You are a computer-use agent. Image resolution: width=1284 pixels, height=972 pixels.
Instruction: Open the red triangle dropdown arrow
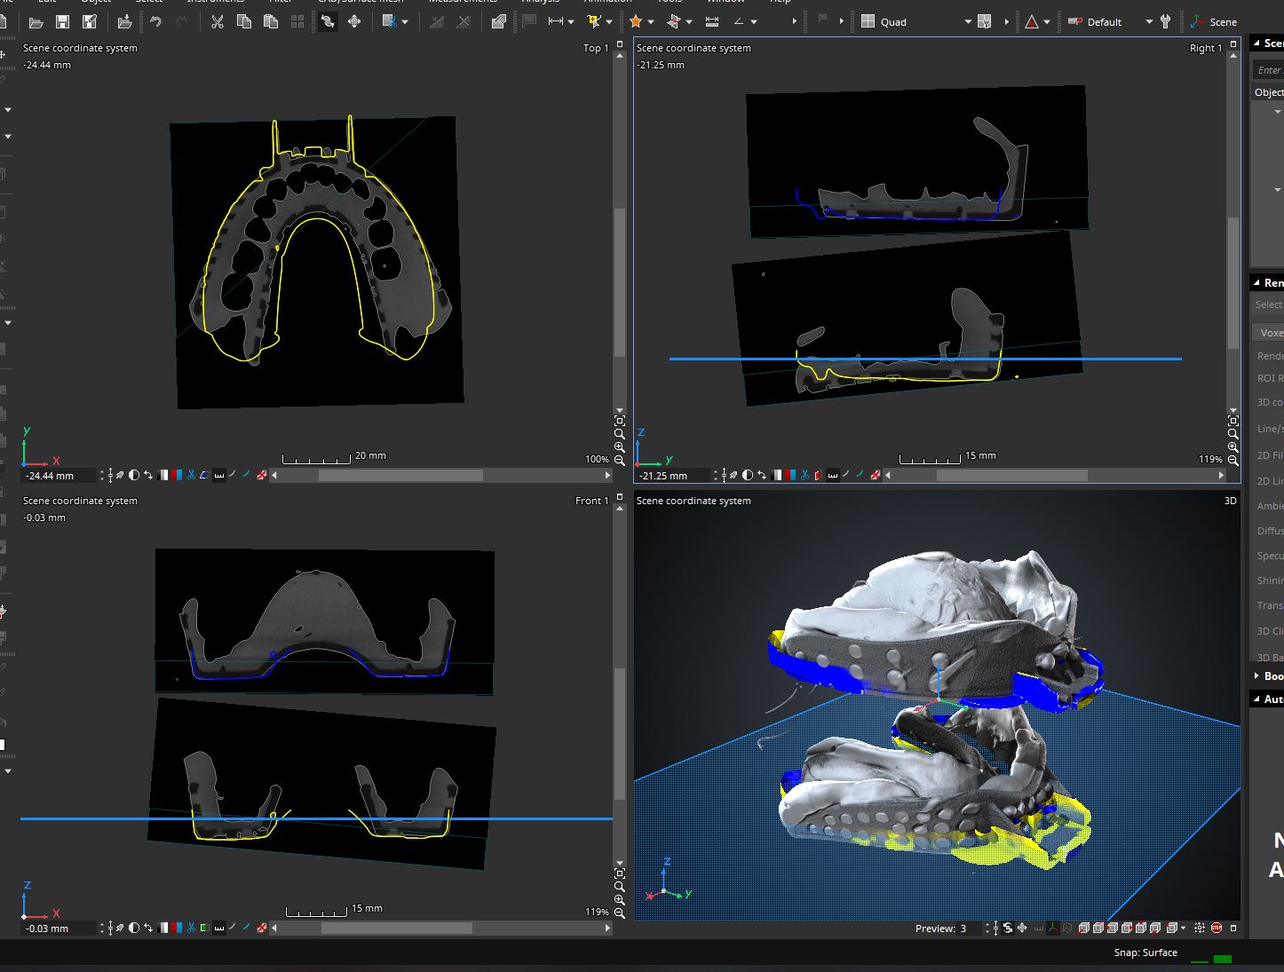click(x=1047, y=22)
